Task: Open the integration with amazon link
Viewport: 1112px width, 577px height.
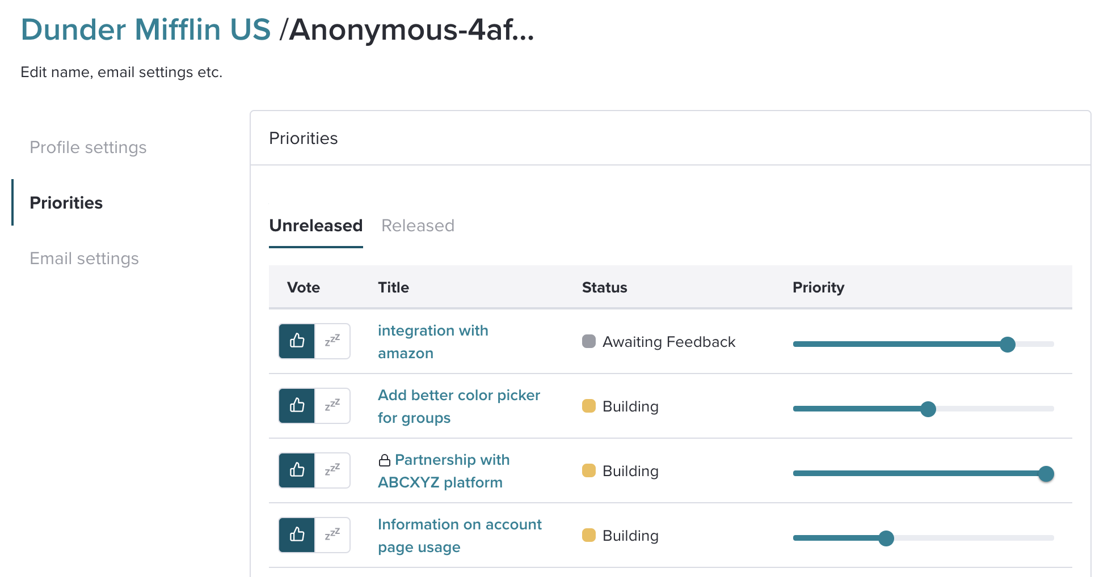Action: pos(433,342)
